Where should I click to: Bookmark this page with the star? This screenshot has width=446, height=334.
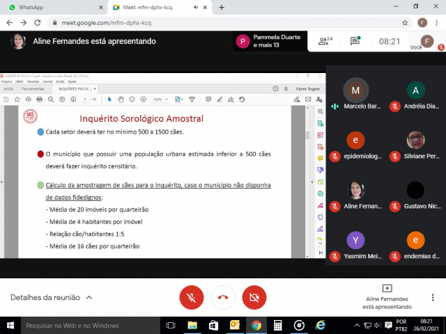click(x=405, y=22)
